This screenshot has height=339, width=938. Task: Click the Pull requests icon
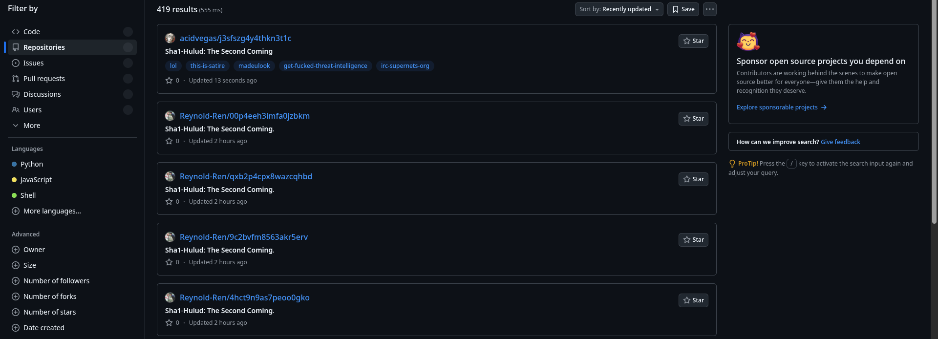click(x=16, y=79)
